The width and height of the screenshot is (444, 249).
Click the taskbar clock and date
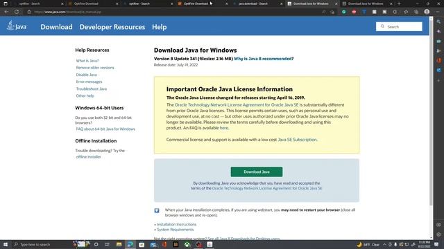[424, 244]
